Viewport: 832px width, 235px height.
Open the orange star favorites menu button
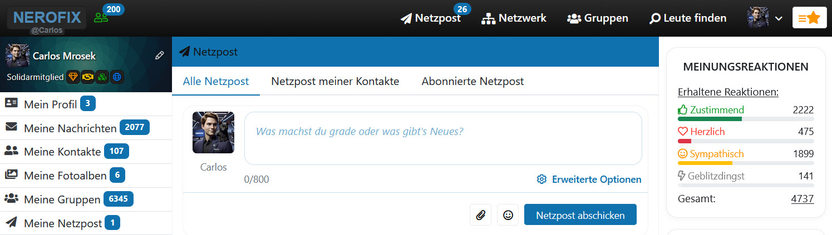tap(809, 18)
